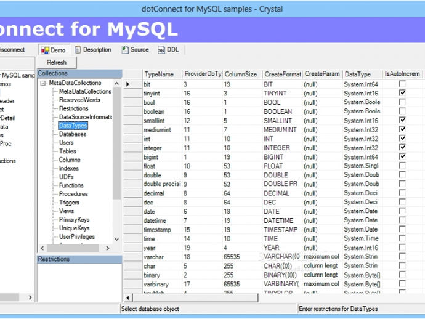
Task: Toggle IsAutoIncrement checkbox for bool row
Action: coord(402,102)
